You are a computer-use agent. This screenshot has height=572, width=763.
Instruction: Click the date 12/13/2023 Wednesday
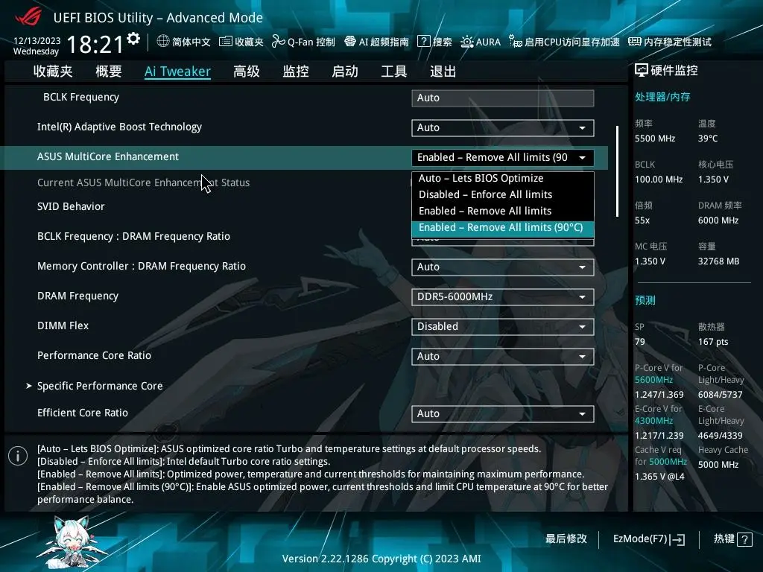(37, 45)
